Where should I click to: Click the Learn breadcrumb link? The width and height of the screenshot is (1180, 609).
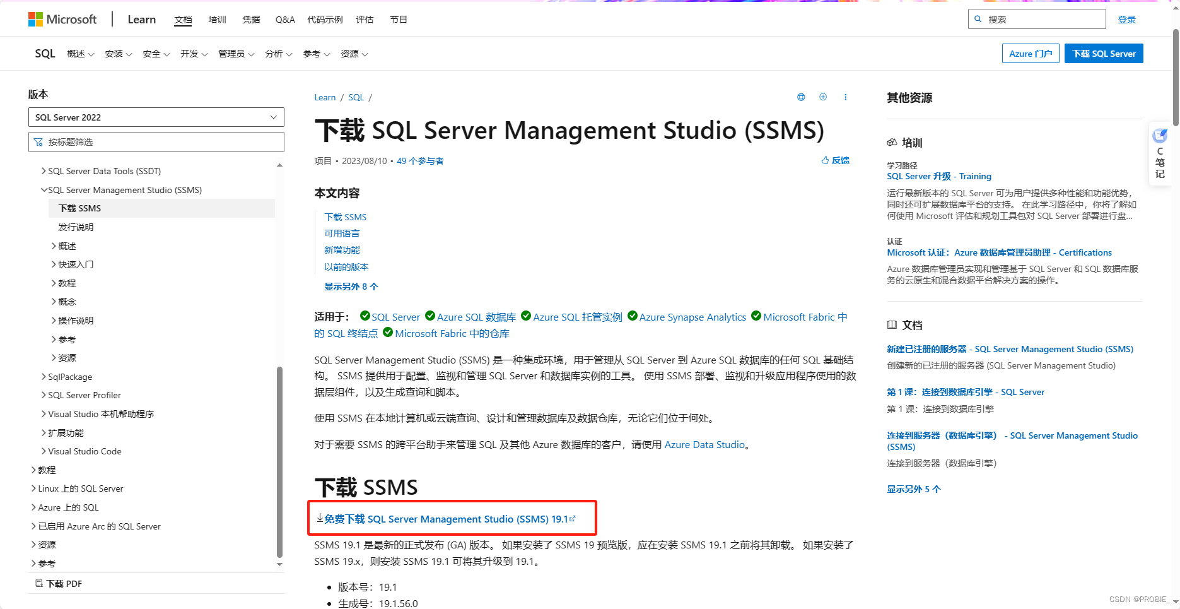tap(325, 97)
